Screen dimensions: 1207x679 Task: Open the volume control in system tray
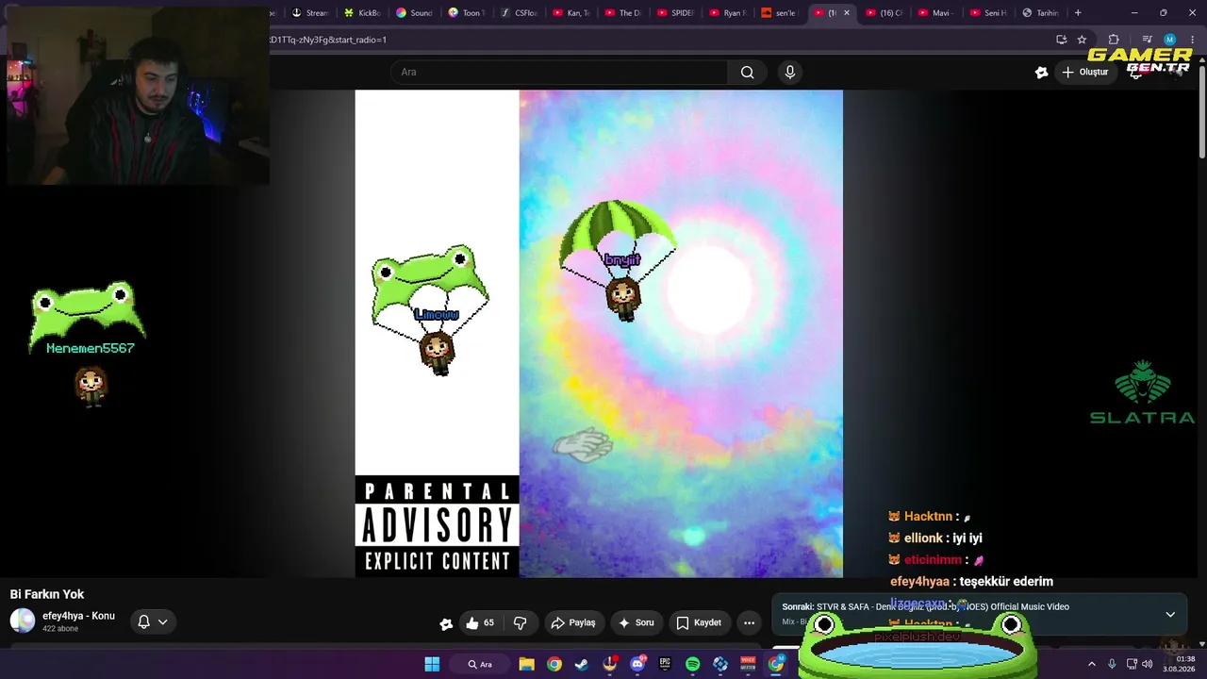click(x=1148, y=664)
